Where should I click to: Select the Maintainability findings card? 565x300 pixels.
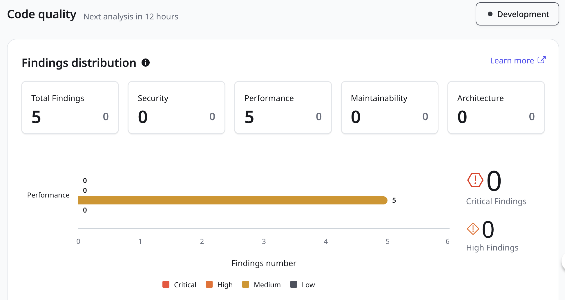point(389,107)
